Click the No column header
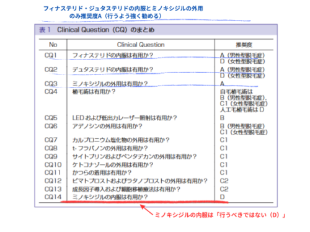 tap(53, 45)
